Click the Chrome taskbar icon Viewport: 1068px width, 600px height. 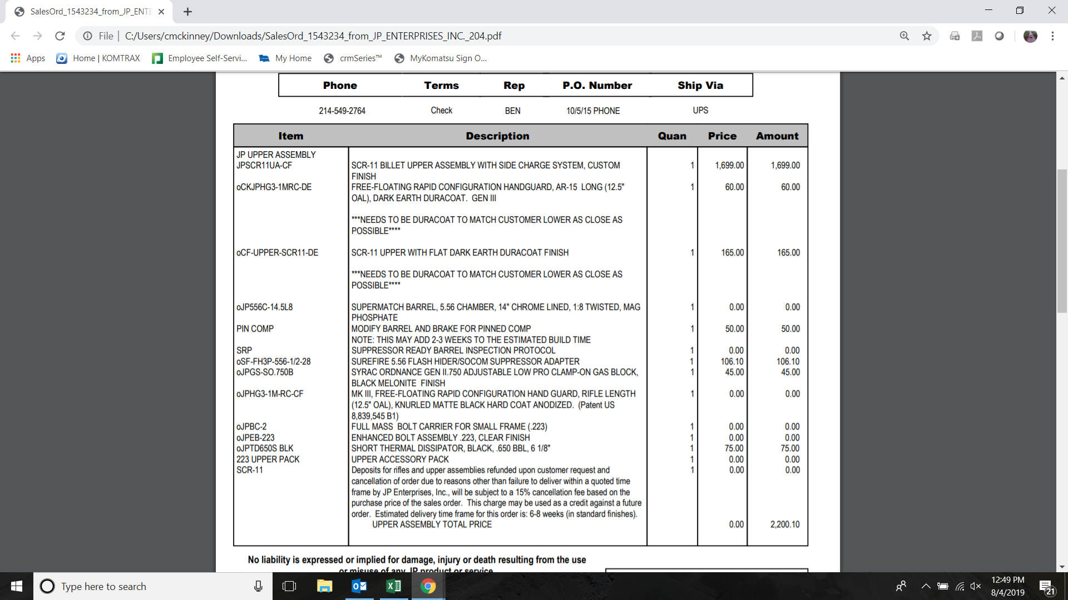tap(428, 586)
